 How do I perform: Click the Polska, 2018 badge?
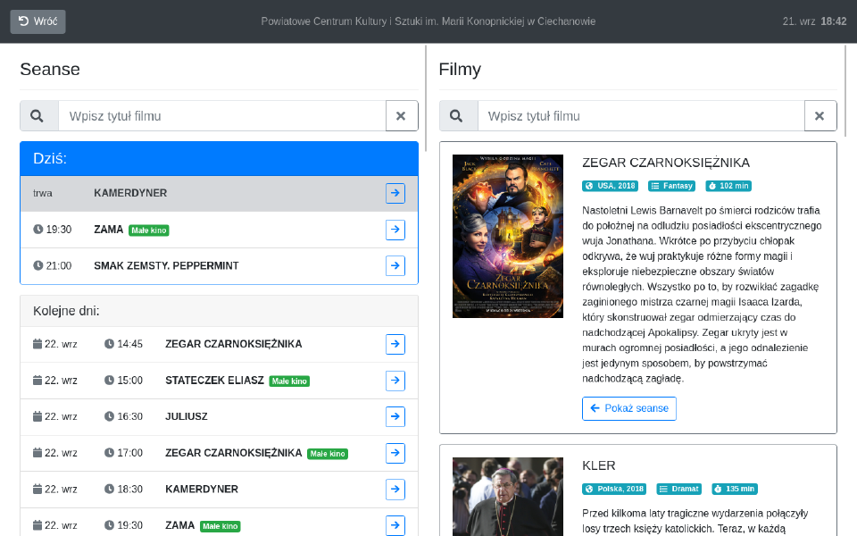tap(614, 489)
